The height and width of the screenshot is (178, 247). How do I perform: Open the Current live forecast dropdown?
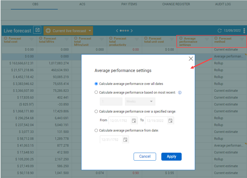pyautogui.click(x=90, y=31)
